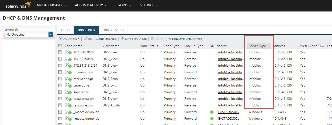The width and height of the screenshot is (332, 125).
Task: Toggle the select-all checkbox in the header
Action: coord(60,46)
